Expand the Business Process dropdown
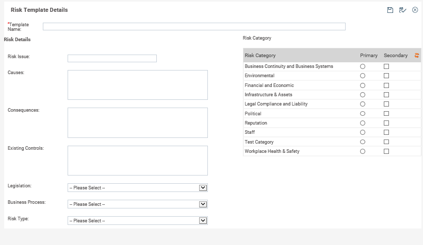This screenshot has width=423, height=245. tap(138, 204)
